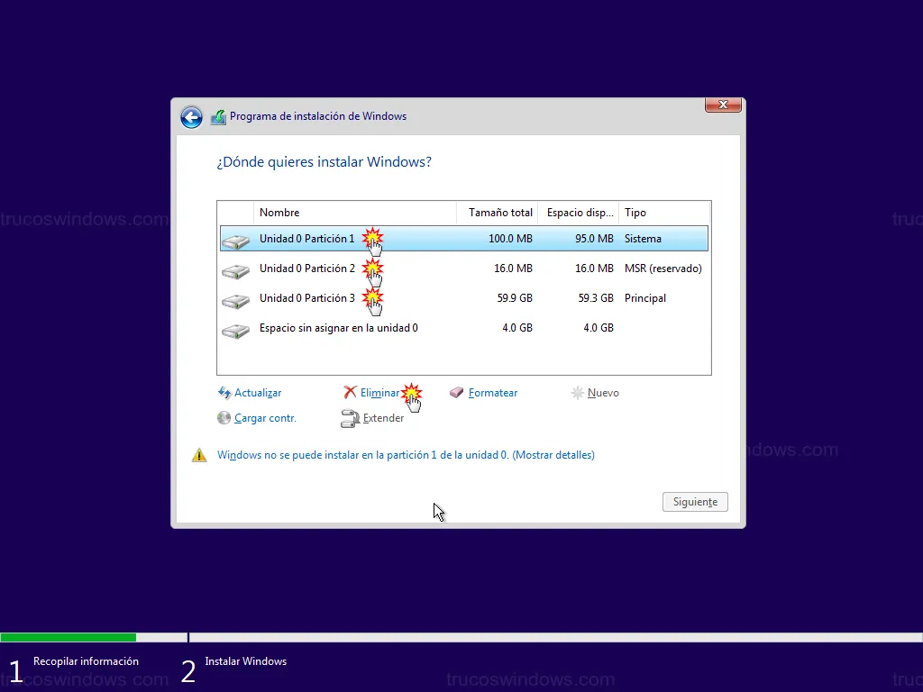The image size is (923, 692).
Task: Open the warning details link about partition 1
Action: (406, 455)
